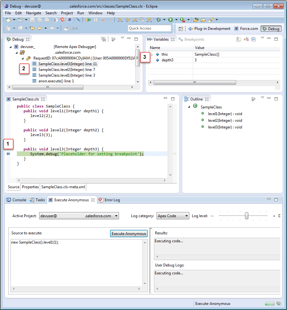
Task: Open the File menu
Action: [x=8, y=13]
